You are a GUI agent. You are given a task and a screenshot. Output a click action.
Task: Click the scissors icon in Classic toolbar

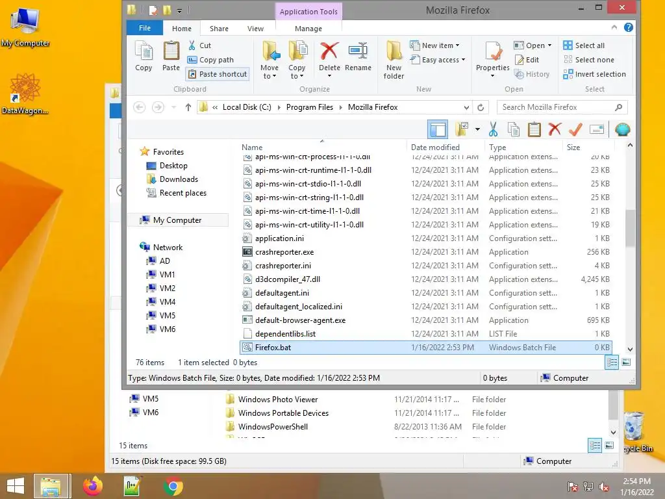[493, 129]
